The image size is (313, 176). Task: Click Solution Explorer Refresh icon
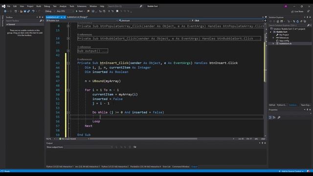pos(298,22)
